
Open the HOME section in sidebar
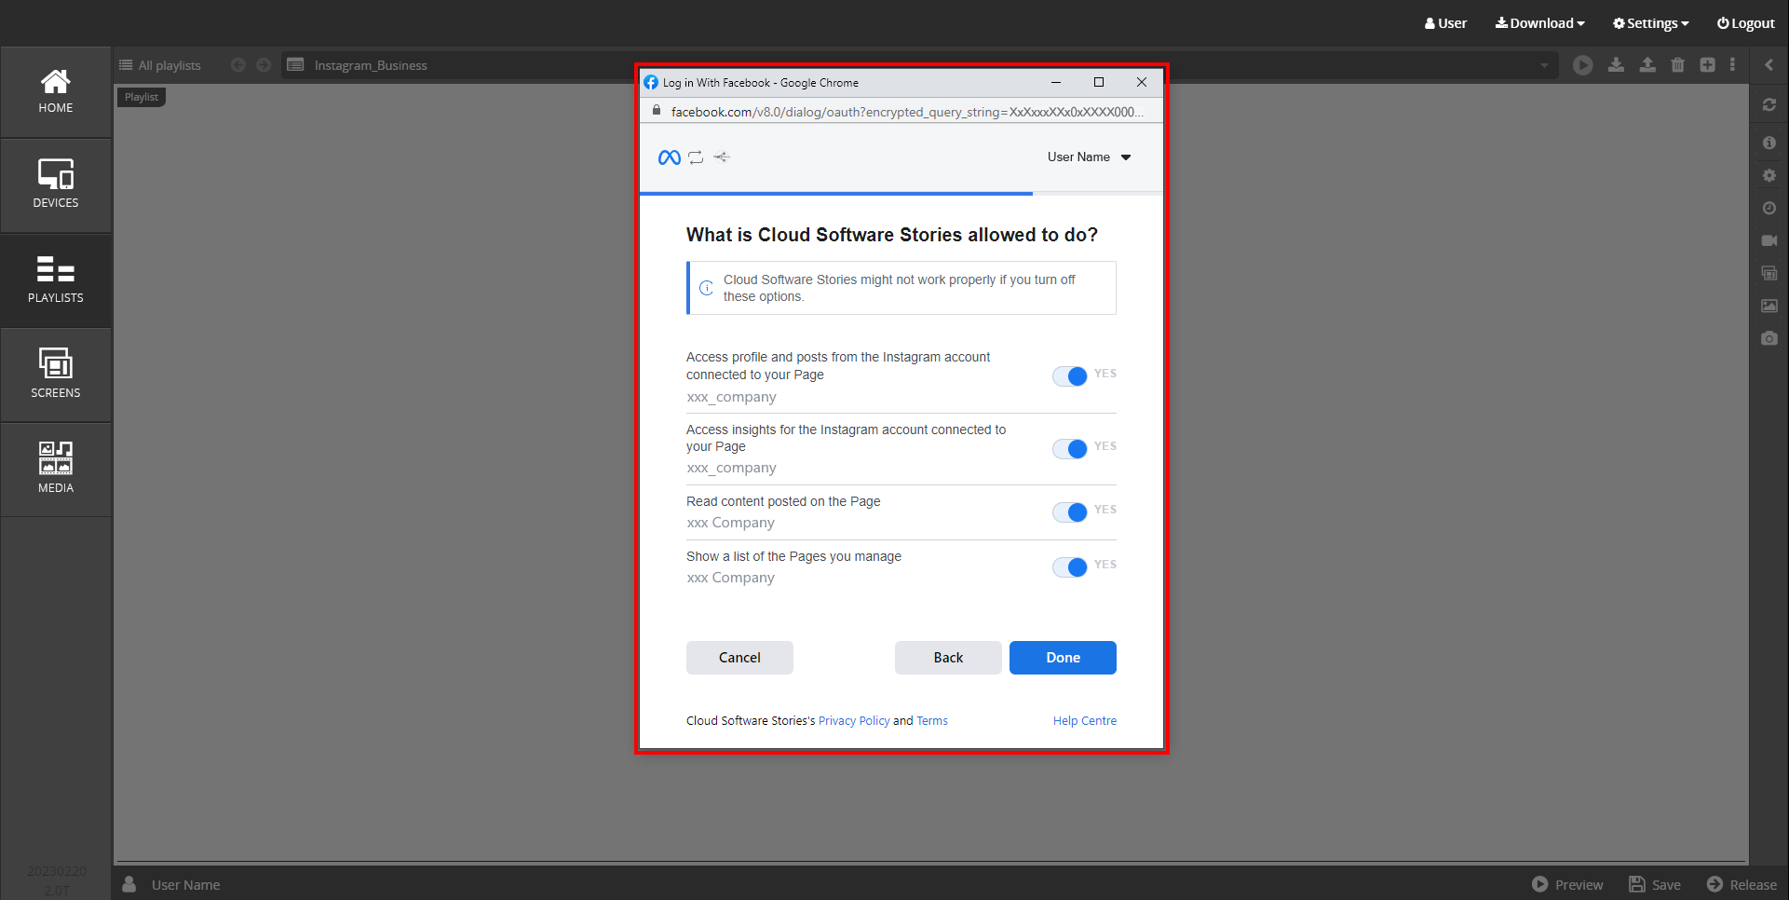coord(56,92)
